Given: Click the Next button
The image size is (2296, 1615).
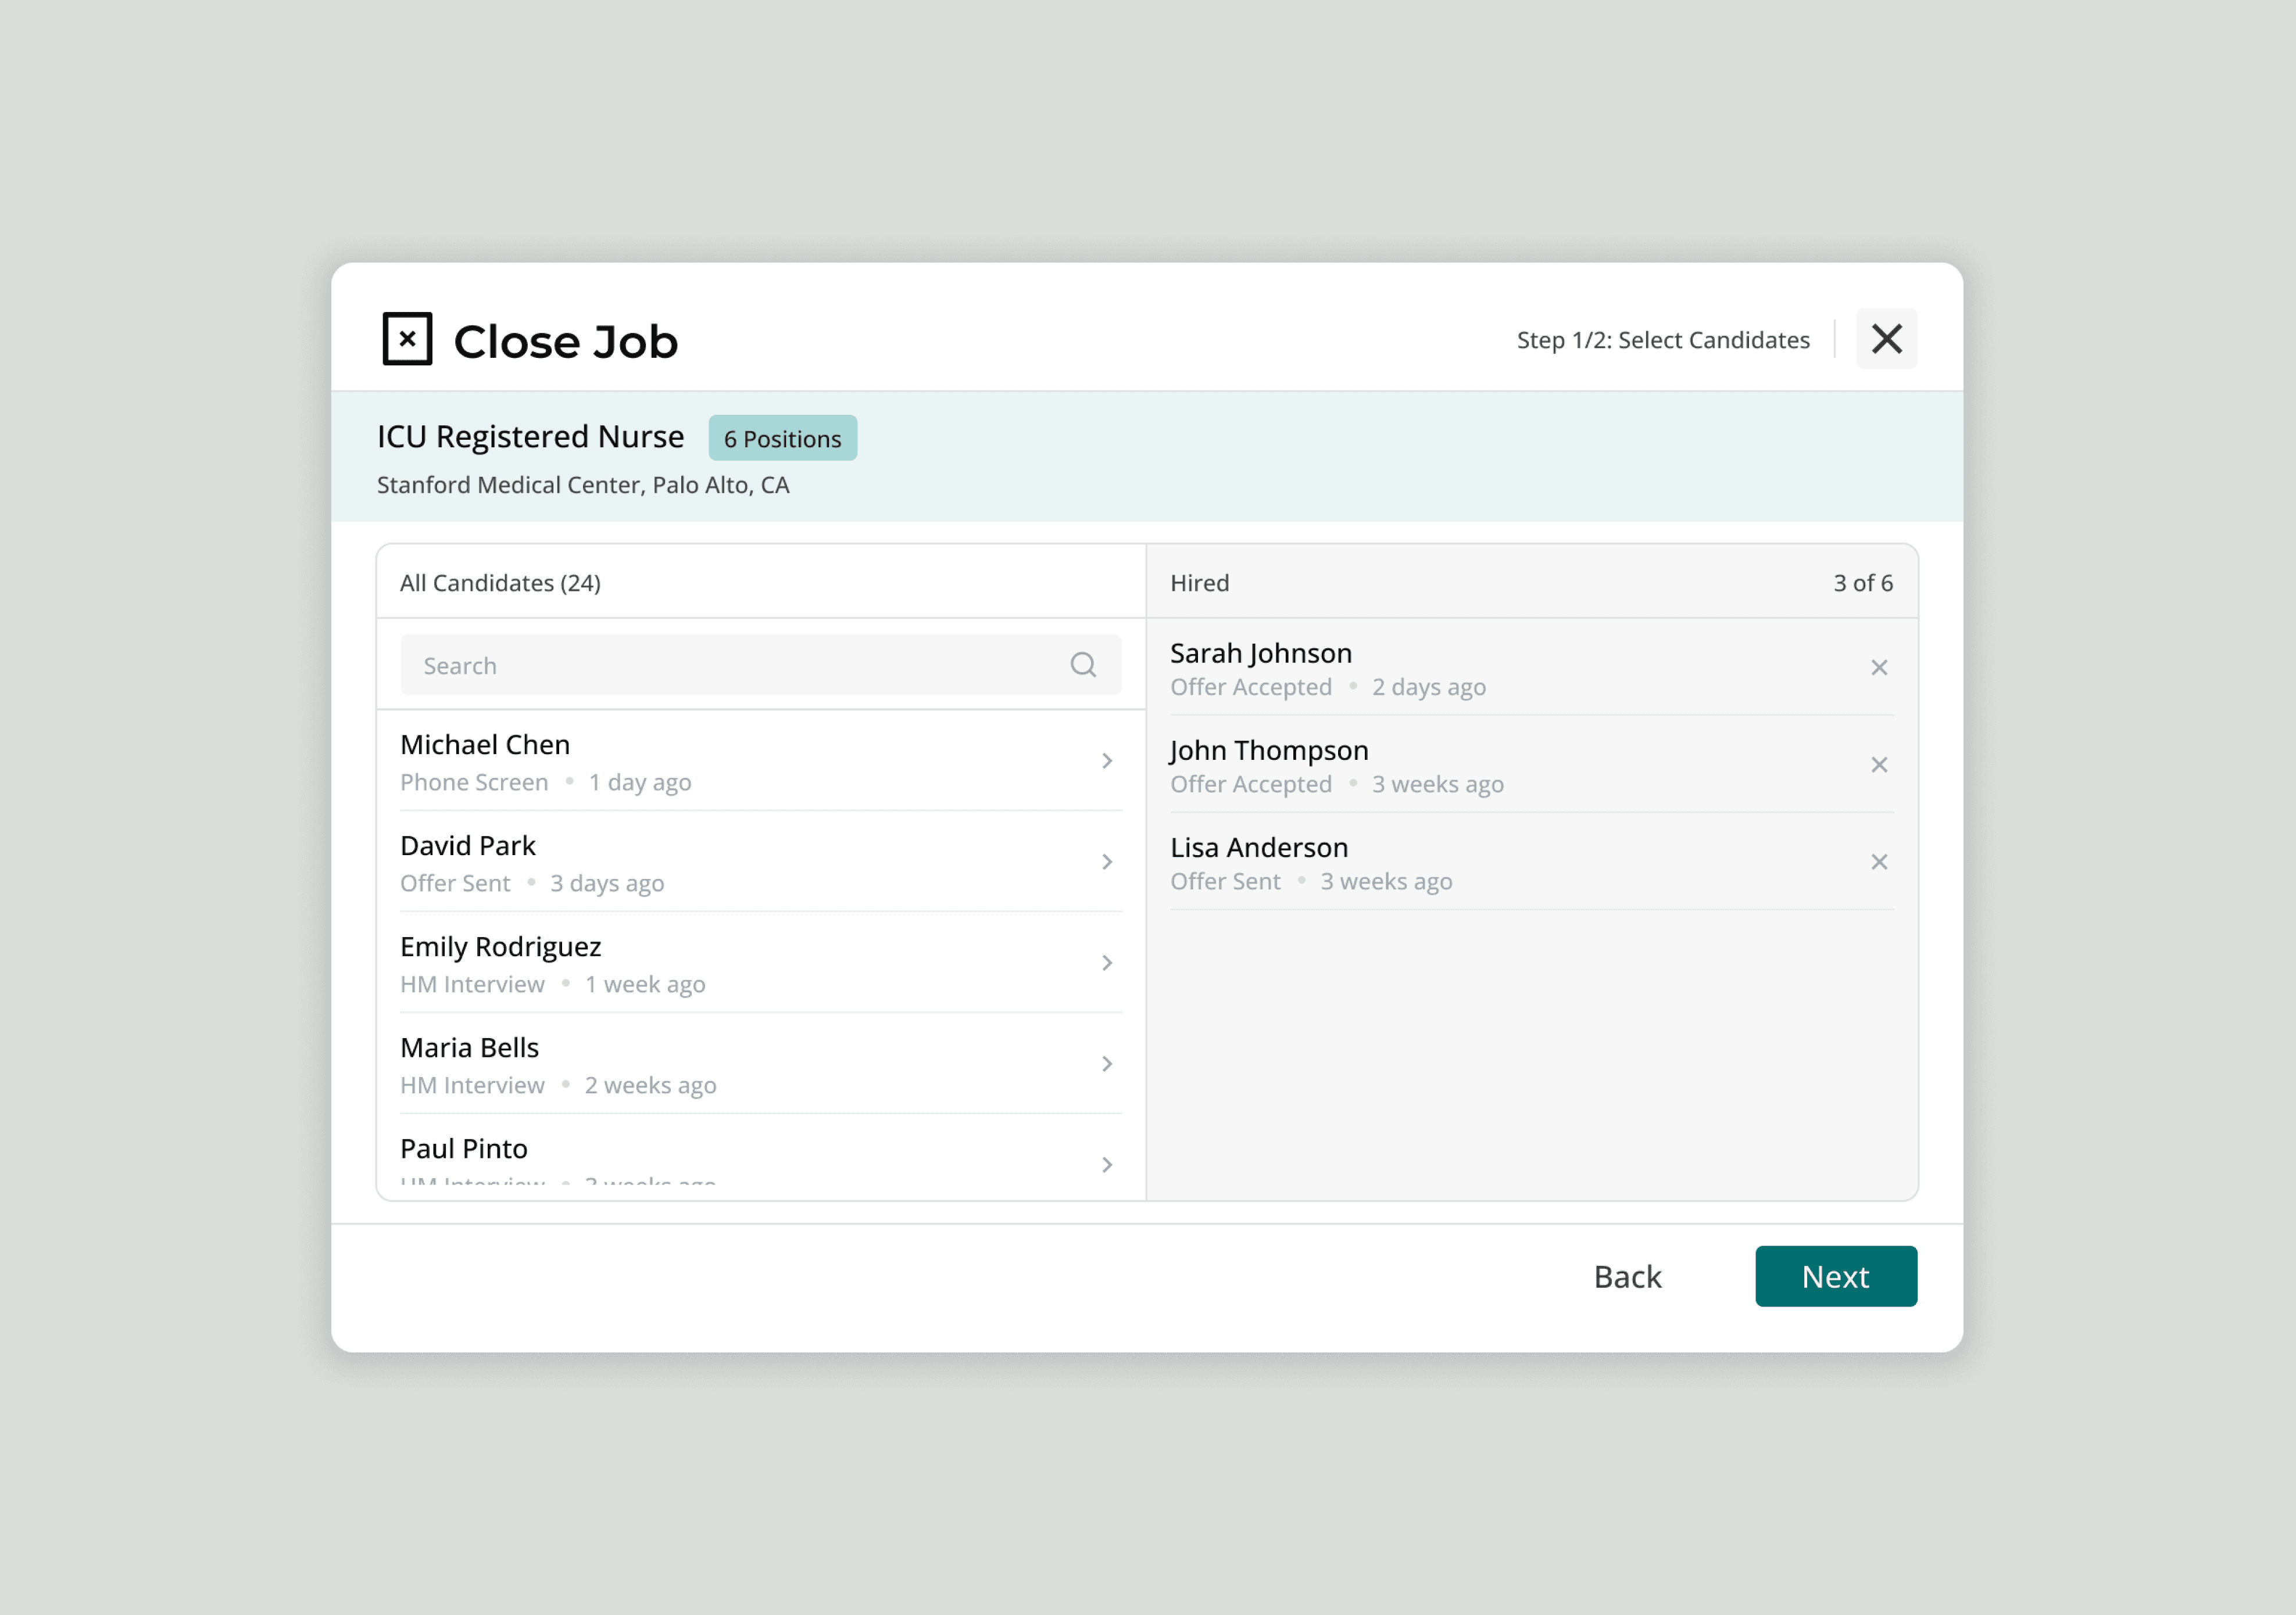Looking at the screenshot, I should pos(1835,1276).
